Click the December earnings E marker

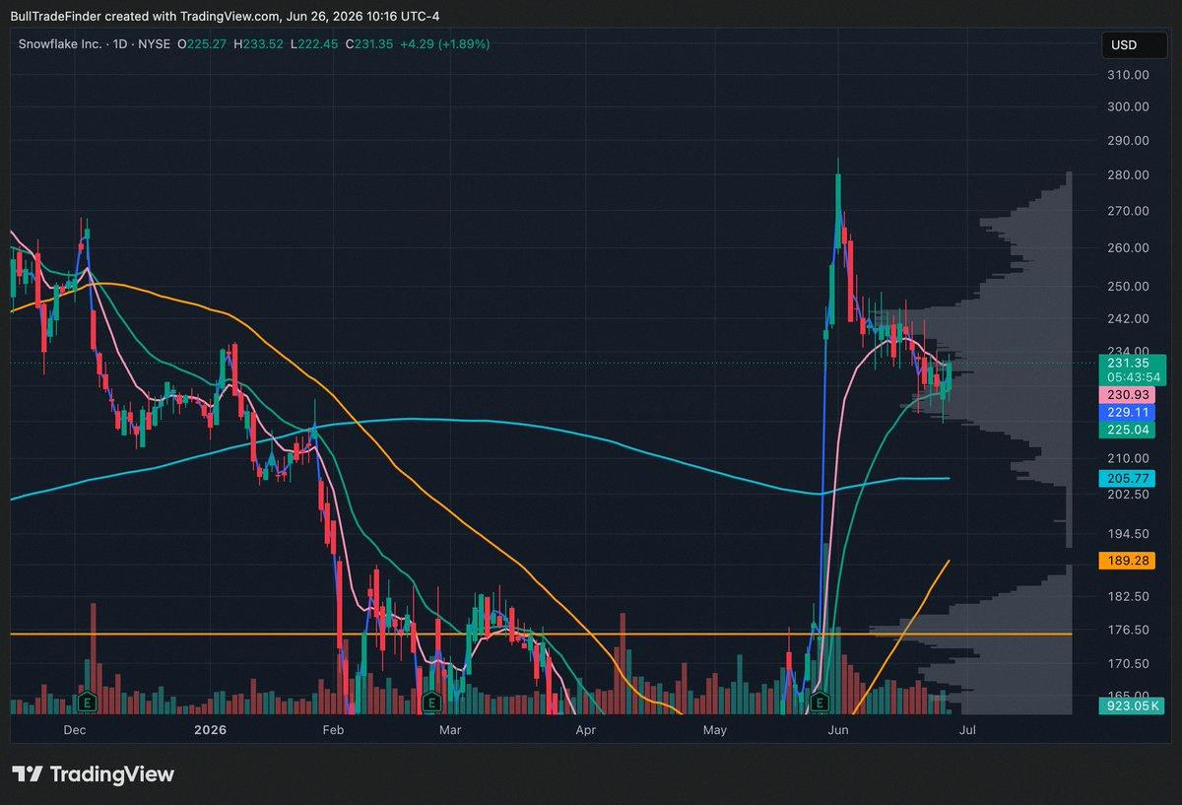87,703
